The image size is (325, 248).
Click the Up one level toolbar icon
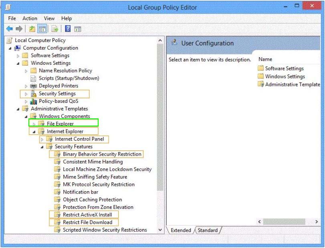click(x=32, y=29)
